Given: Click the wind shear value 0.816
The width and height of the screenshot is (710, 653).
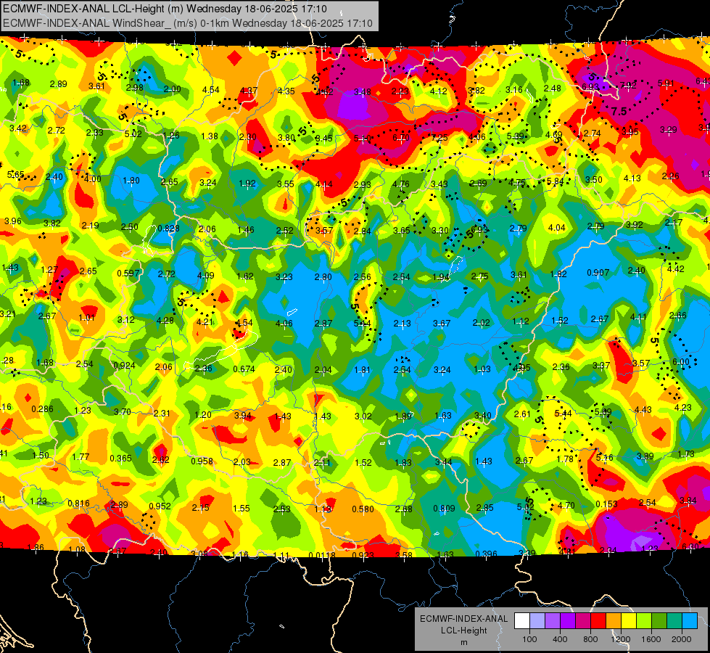Looking at the screenshot, I should point(78,504).
